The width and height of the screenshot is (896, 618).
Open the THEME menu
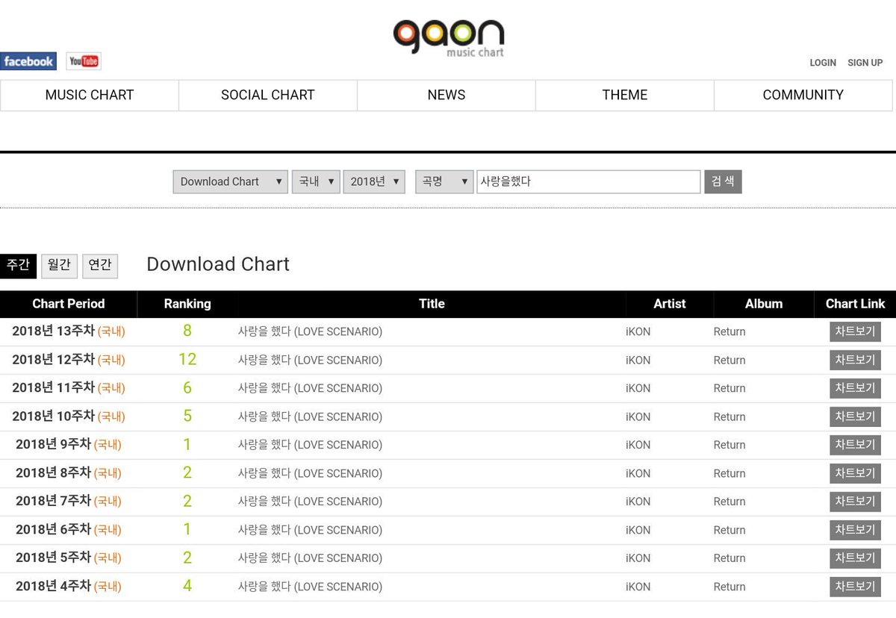coord(625,96)
